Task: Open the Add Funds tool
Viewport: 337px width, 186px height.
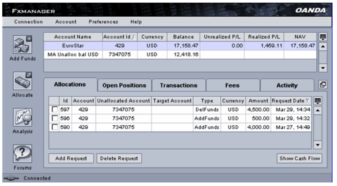Action: [22, 44]
